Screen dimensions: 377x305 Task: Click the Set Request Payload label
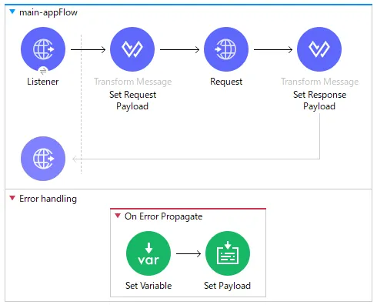pyautogui.click(x=132, y=100)
